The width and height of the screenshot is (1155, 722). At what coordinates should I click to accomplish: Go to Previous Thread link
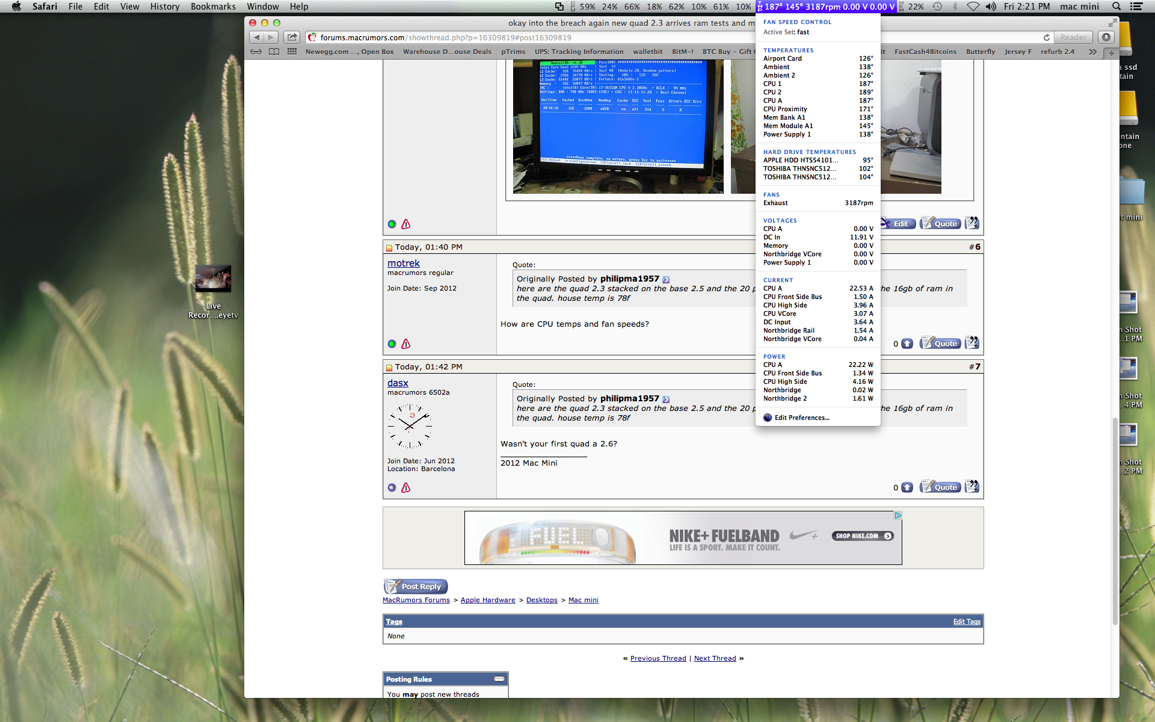(658, 658)
